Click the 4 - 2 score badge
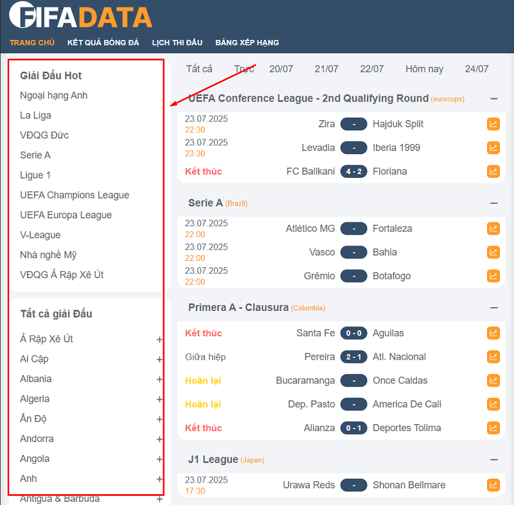 click(x=354, y=172)
